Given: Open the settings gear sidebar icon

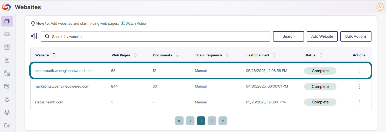Looking at the screenshot, I should (x=7, y=99).
